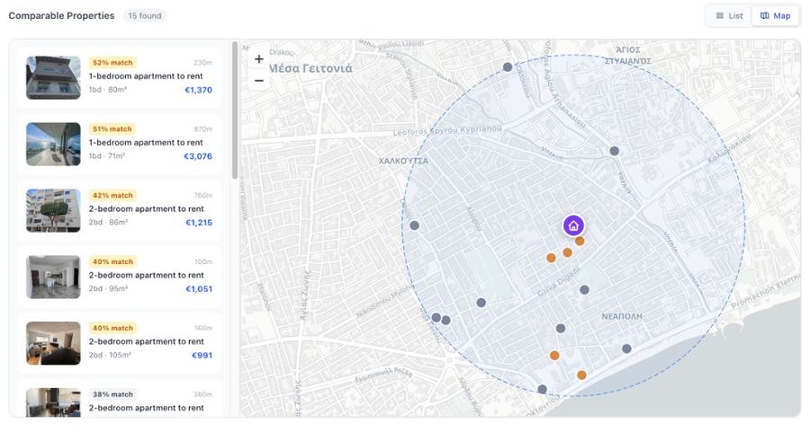The height and width of the screenshot is (432, 810).
Task: Click the purple home marker on map
Action: (573, 225)
